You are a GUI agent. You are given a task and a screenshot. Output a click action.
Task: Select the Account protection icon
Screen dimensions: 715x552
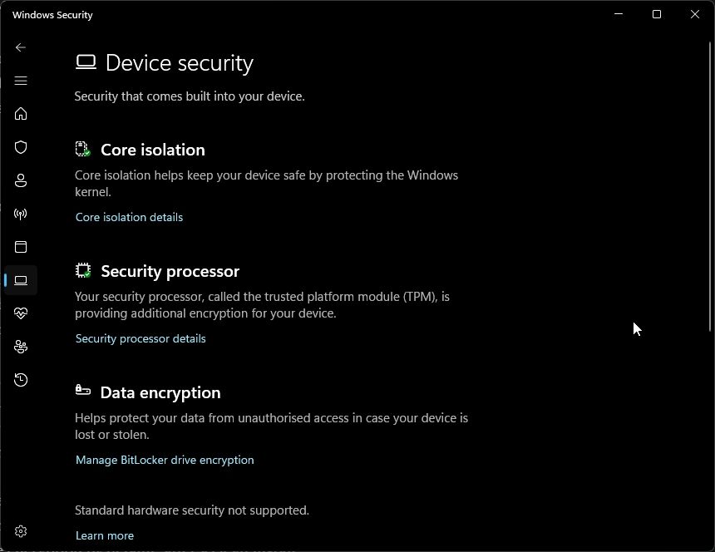[x=21, y=180]
